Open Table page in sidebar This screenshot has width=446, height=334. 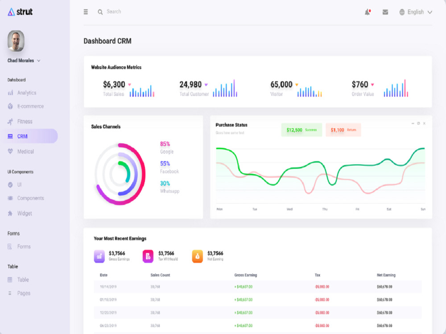pos(23,280)
